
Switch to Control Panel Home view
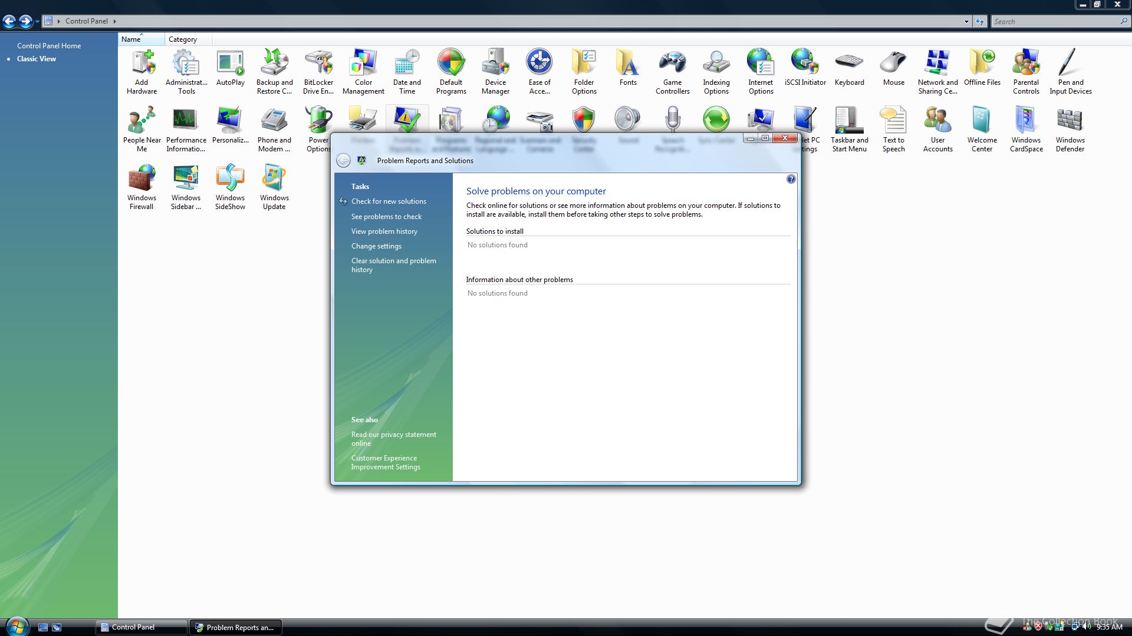click(x=49, y=45)
